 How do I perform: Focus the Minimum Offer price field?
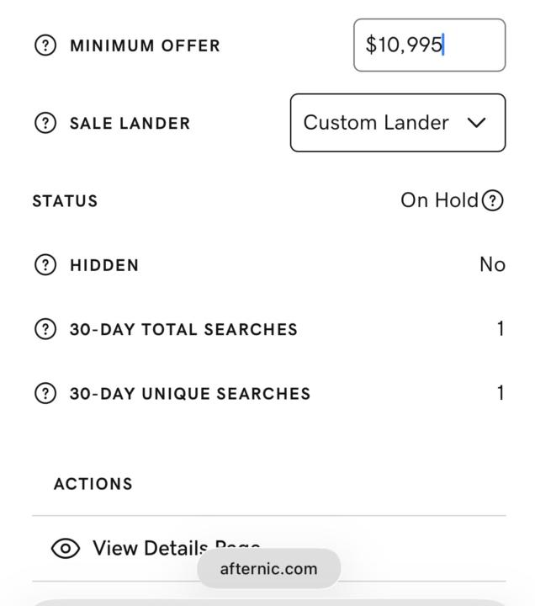pos(429,45)
